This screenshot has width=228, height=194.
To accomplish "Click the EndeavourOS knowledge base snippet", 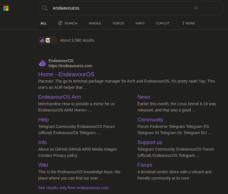I will pyautogui.click(x=79, y=175).
